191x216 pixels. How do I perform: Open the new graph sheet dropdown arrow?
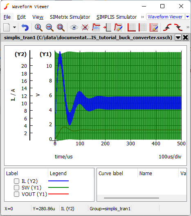[x=14, y=27]
